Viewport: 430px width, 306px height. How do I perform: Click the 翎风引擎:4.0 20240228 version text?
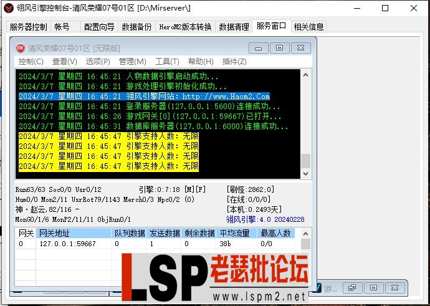point(265,219)
